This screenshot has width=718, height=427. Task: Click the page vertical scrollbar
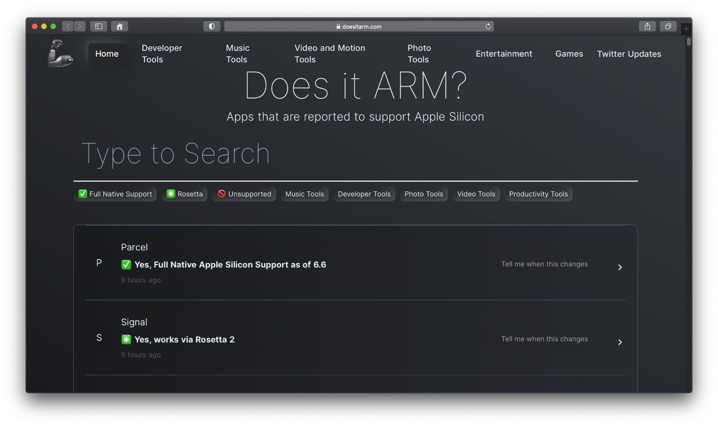pyautogui.click(x=688, y=41)
